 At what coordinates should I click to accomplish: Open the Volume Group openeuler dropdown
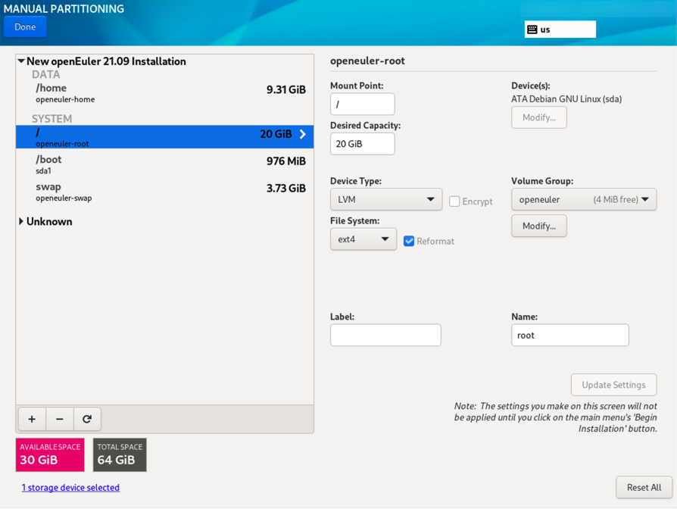(584, 199)
